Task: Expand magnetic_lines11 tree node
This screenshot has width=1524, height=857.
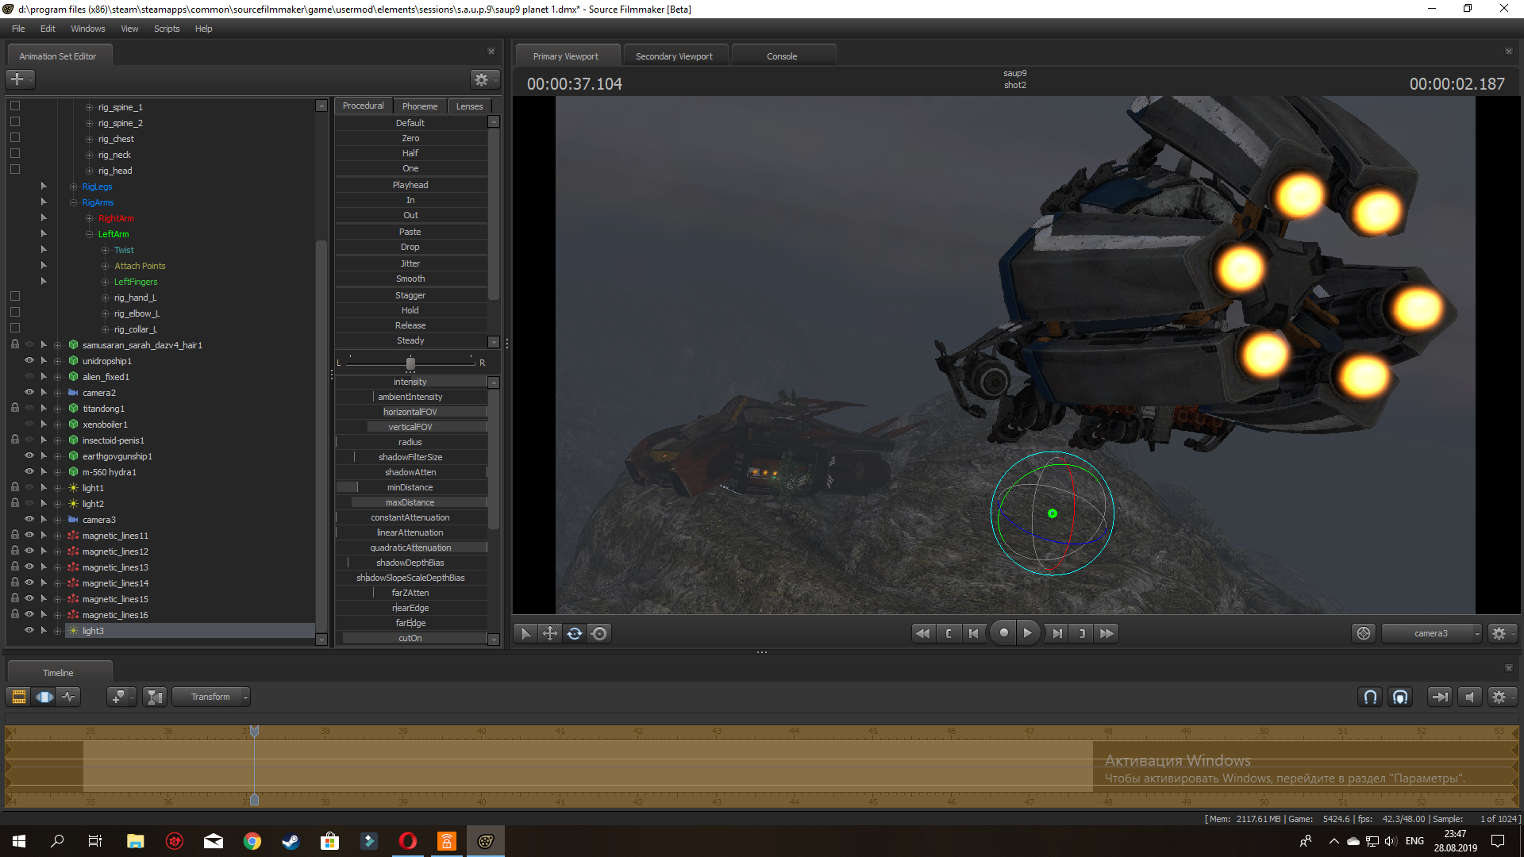Action: [x=57, y=536]
